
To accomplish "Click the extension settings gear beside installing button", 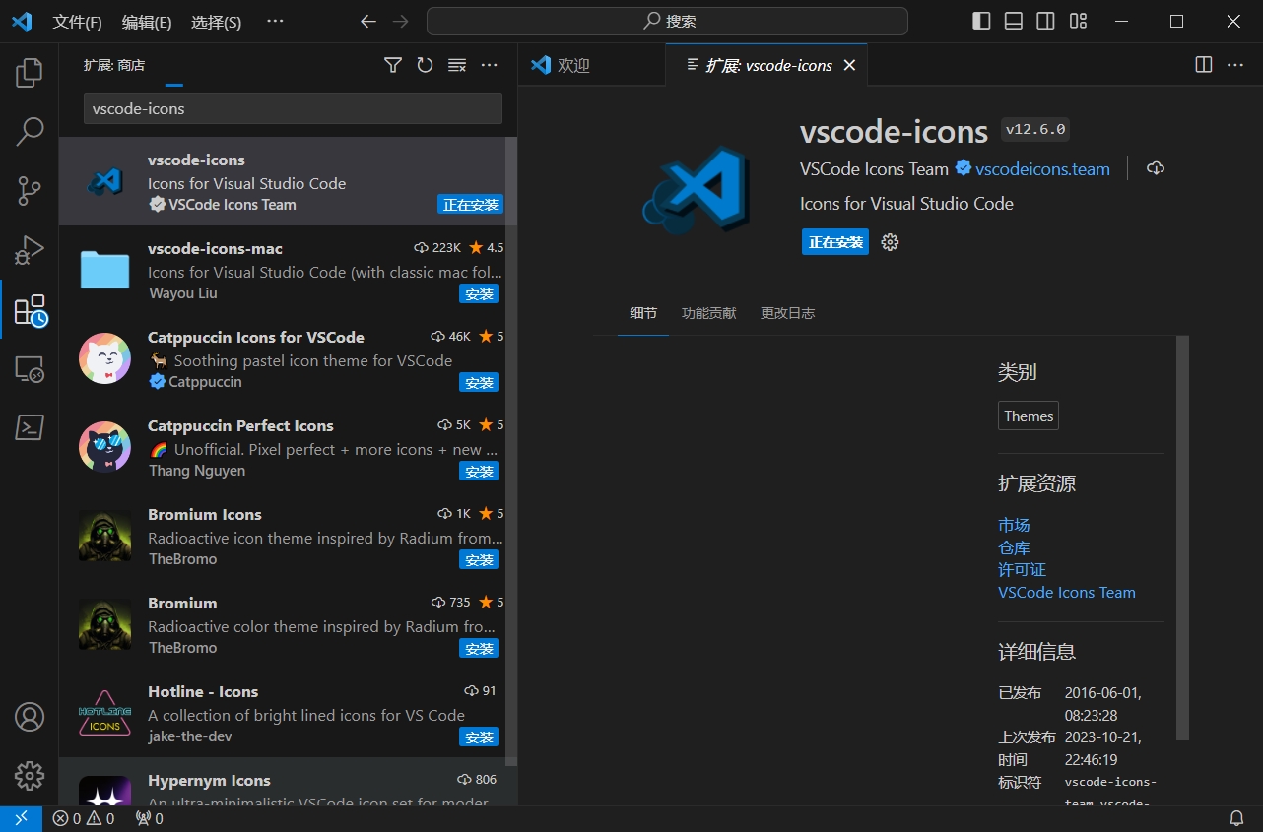I will pos(890,242).
